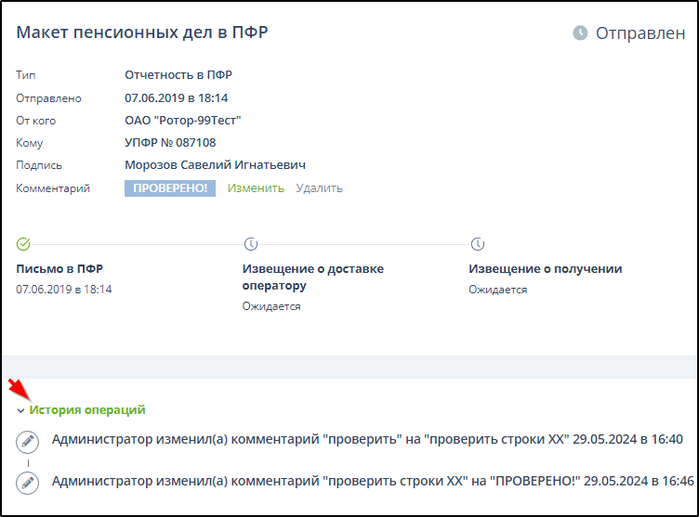Viewport: 699px width, 517px height.
Task: Click clock icon above Извещение о получении
Action: coord(477,244)
